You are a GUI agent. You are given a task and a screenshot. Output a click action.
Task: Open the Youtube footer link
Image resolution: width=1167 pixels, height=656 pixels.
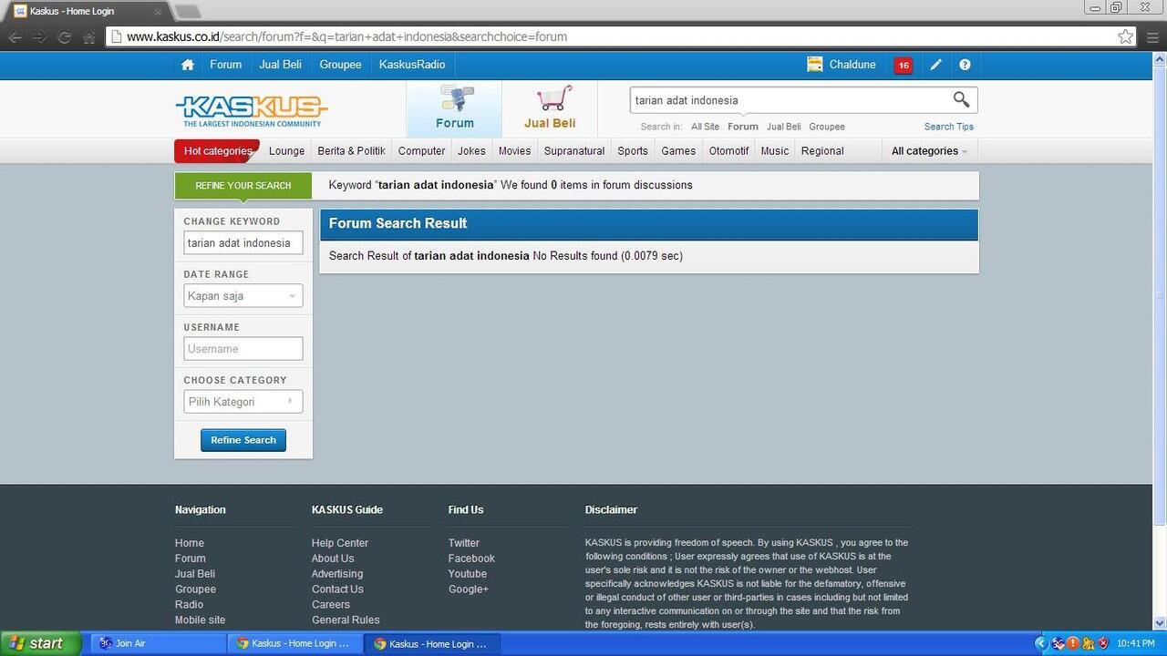pyautogui.click(x=468, y=574)
